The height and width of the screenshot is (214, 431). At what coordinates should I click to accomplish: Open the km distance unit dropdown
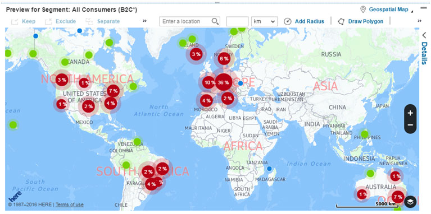click(x=265, y=21)
